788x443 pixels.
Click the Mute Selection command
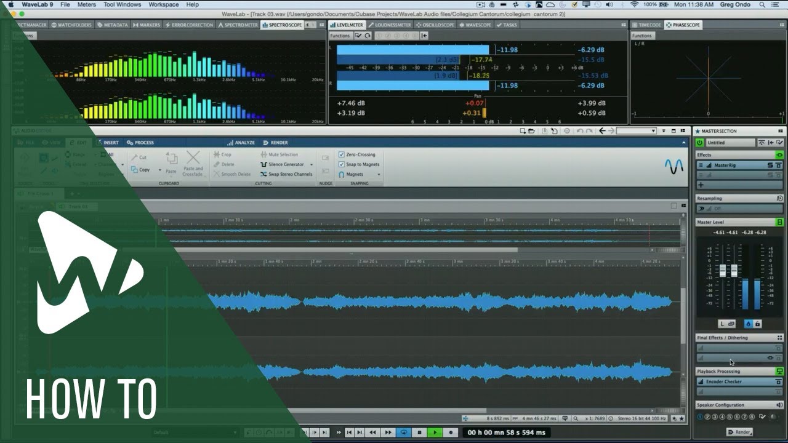pyautogui.click(x=279, y=154)
